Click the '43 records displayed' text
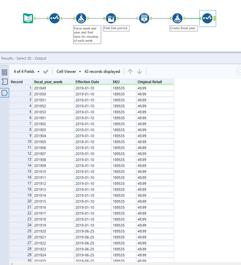Screen dimensions: 241x265 [102, 72]
